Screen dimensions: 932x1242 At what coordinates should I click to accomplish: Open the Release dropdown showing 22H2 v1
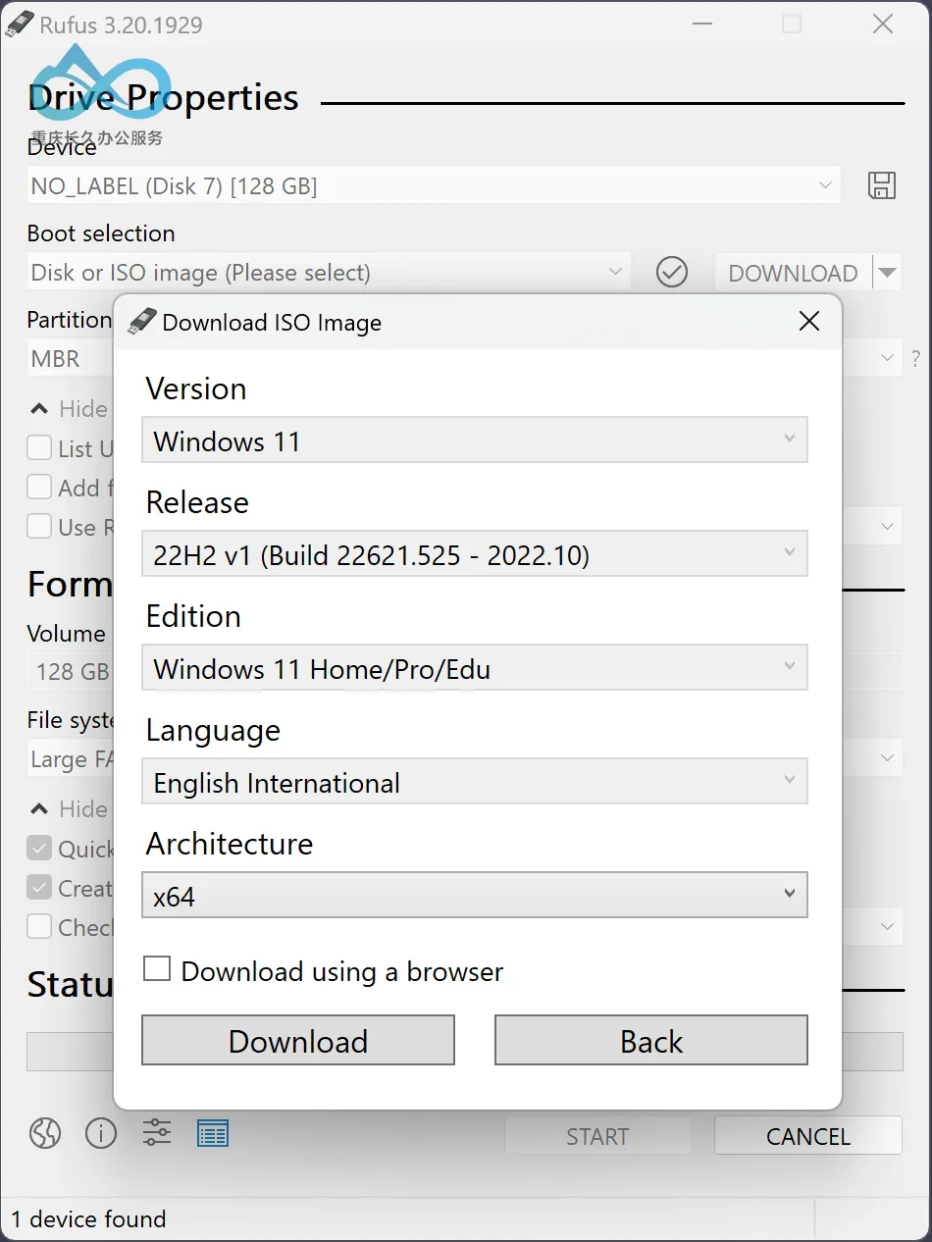click(x=475, y=554)
